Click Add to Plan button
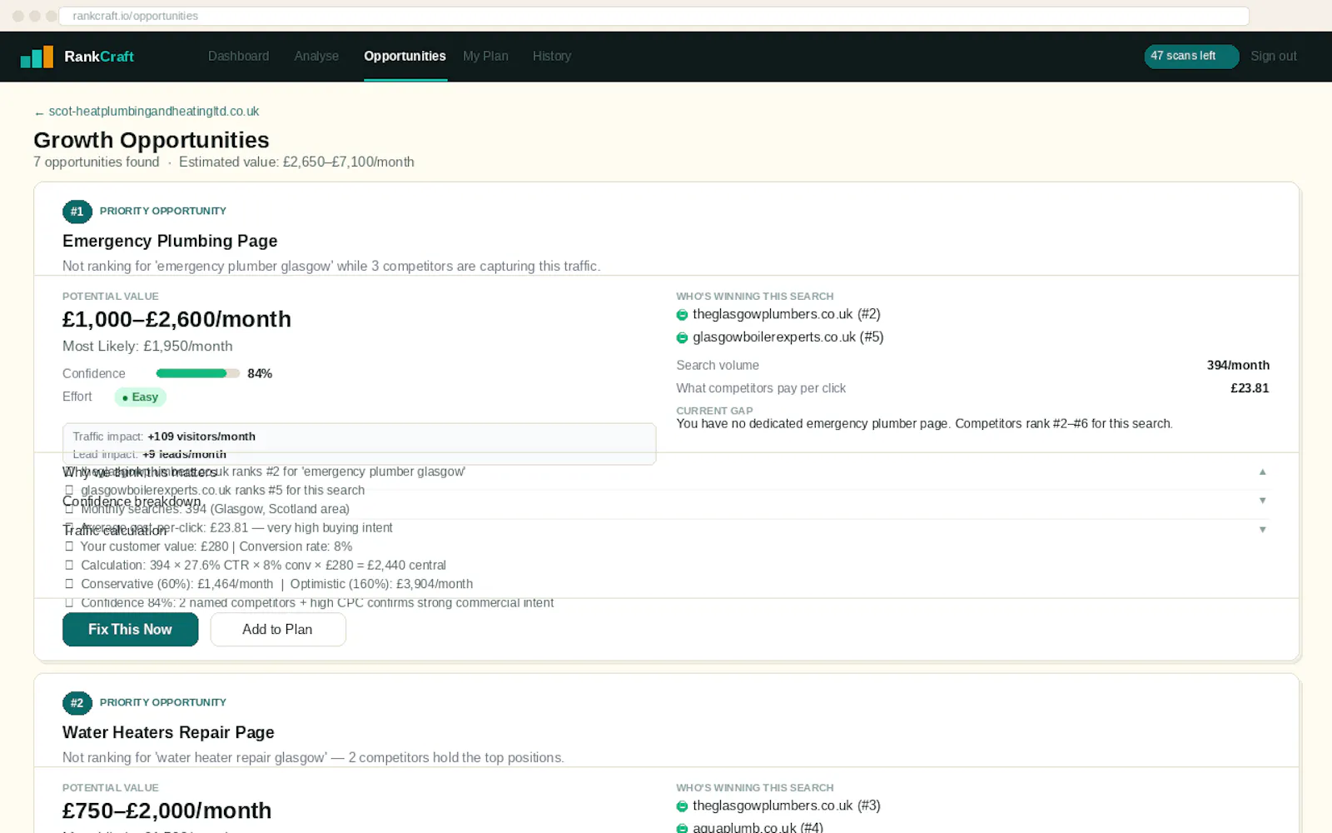 [277, 630]
